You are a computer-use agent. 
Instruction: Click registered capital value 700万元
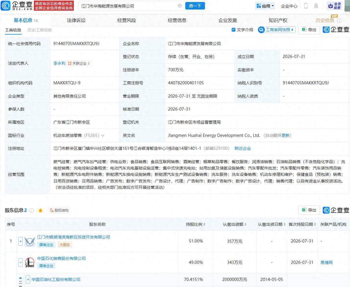pyautogui.click(x=175, y=70)
